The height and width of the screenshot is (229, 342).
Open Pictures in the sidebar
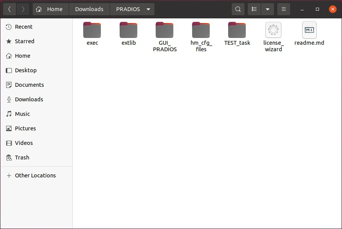[36, 128]
